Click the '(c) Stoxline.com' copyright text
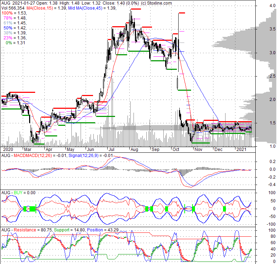 tap(156, 3)
